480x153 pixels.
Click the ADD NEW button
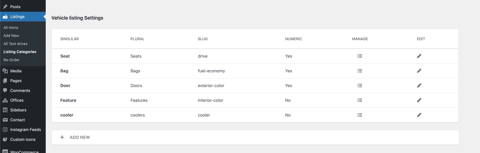[x=80, y=137]
